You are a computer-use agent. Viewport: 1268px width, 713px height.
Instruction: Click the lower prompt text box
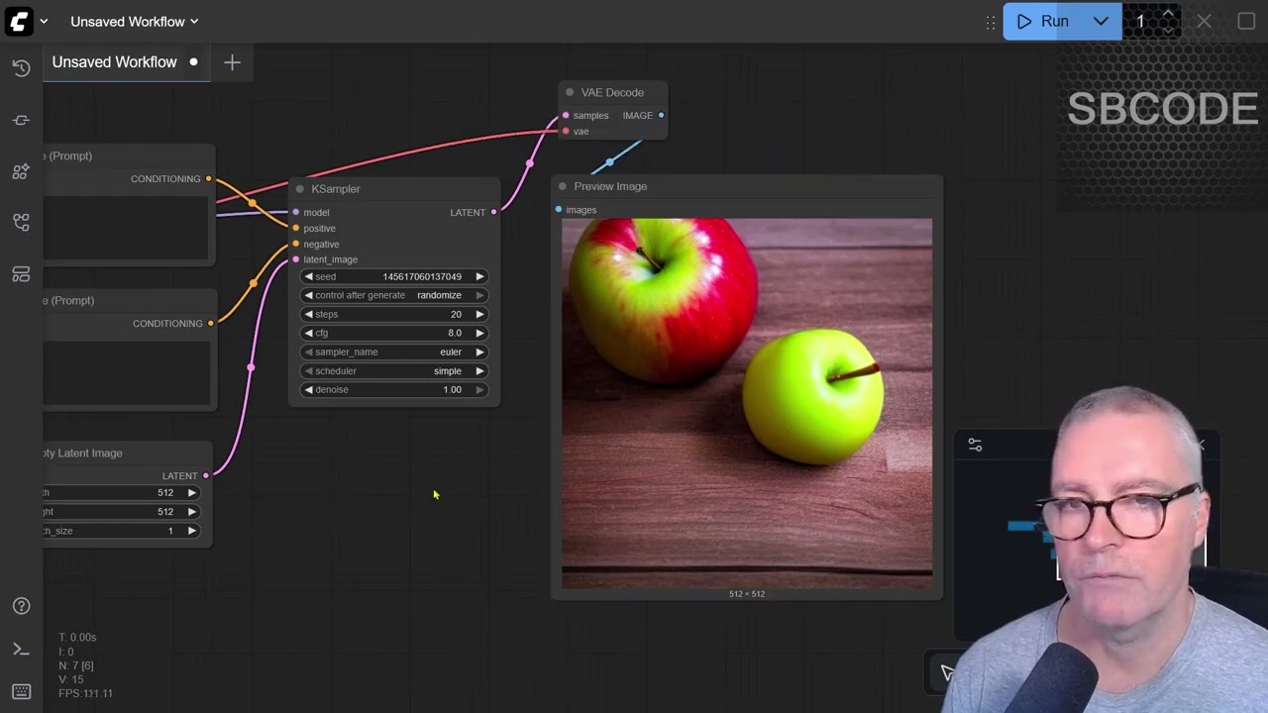(128, 371)
